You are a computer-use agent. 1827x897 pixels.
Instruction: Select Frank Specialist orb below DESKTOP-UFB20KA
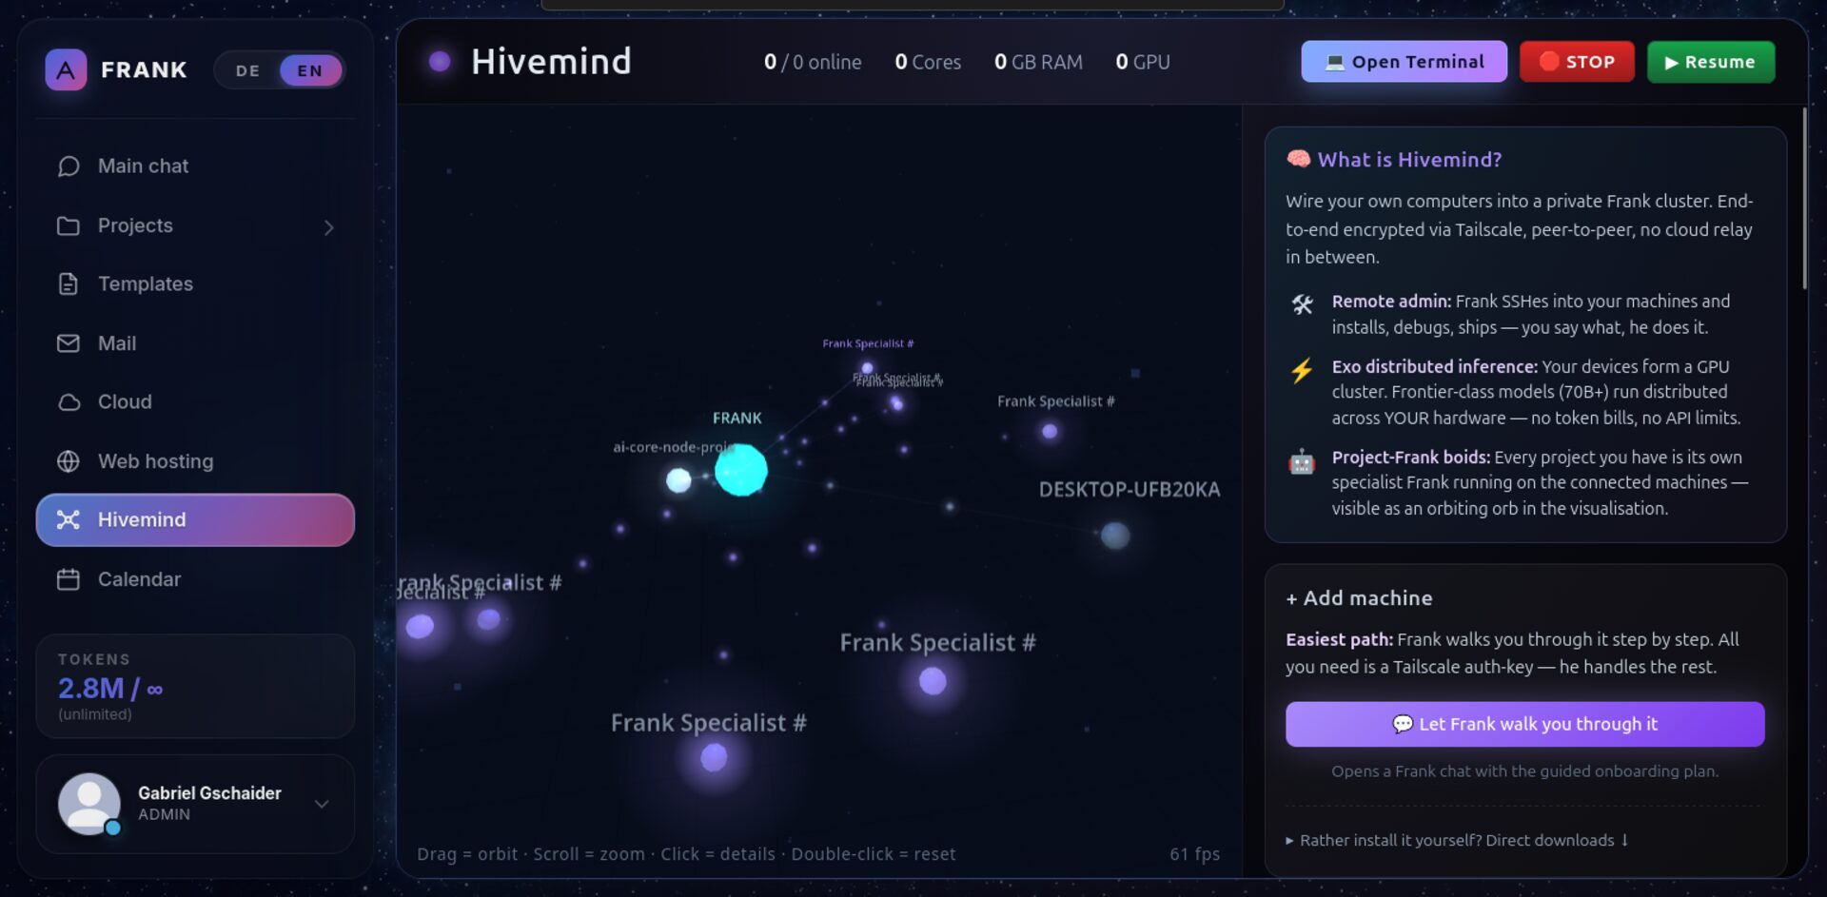(x=933, y=681)
